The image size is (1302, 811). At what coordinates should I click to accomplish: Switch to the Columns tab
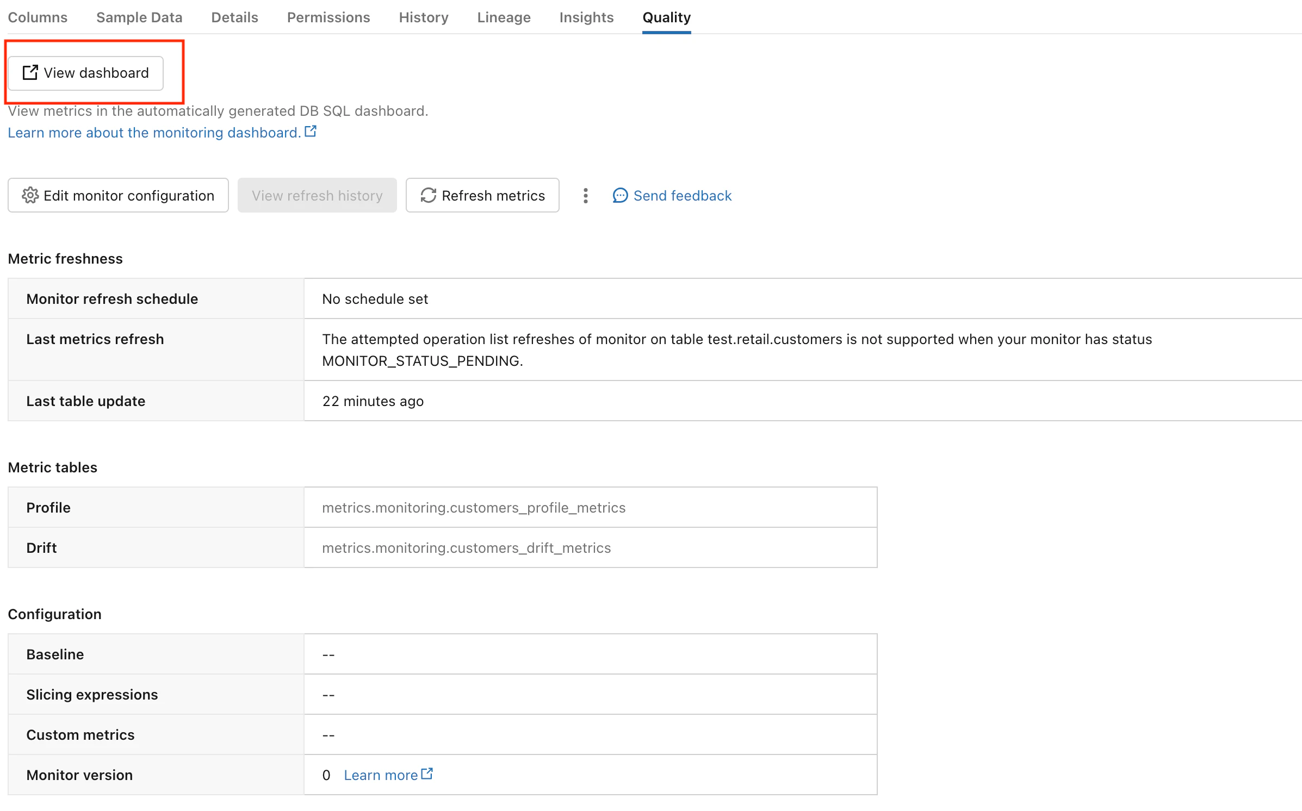pyautogui.click(x=38, y=17)
